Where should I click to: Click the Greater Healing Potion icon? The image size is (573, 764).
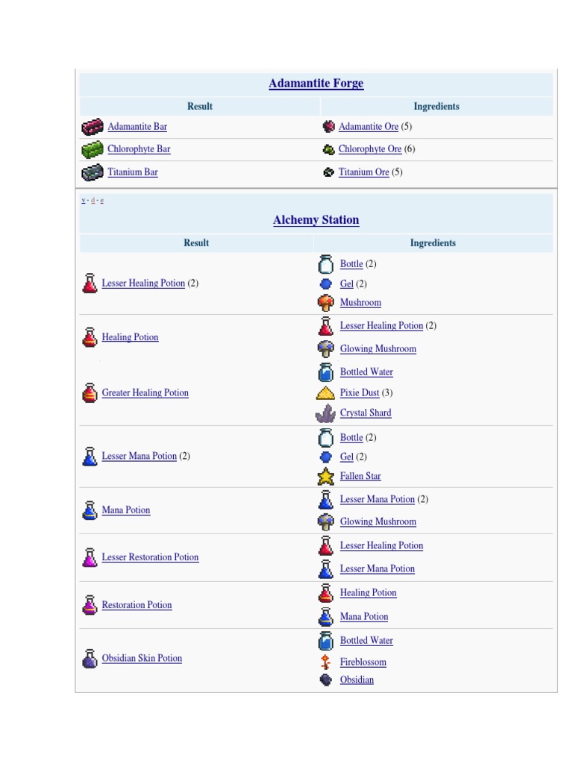[90, 392]
